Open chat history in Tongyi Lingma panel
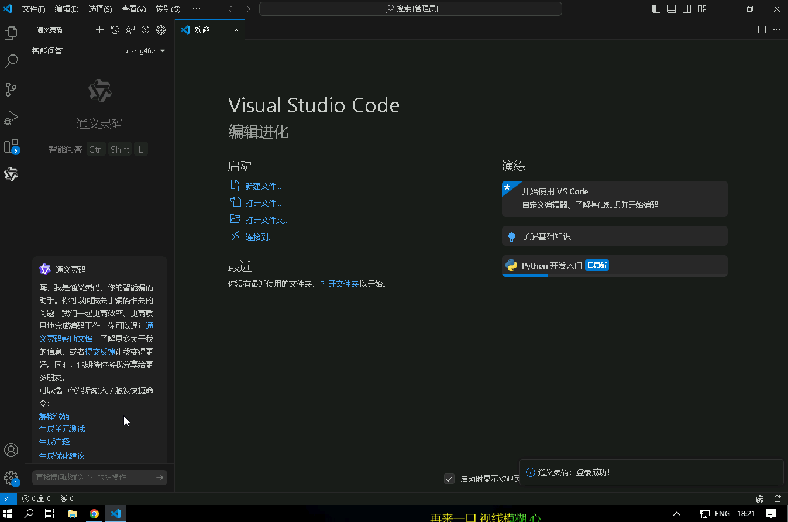788x522 pixels. [115, 30]
